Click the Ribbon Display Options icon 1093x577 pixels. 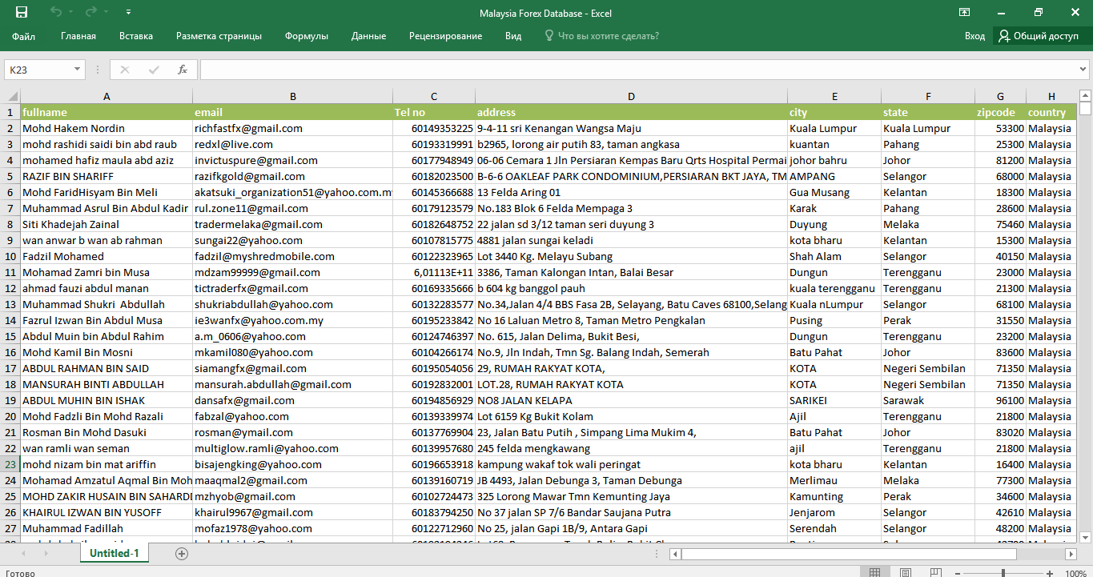click(964, 12)
